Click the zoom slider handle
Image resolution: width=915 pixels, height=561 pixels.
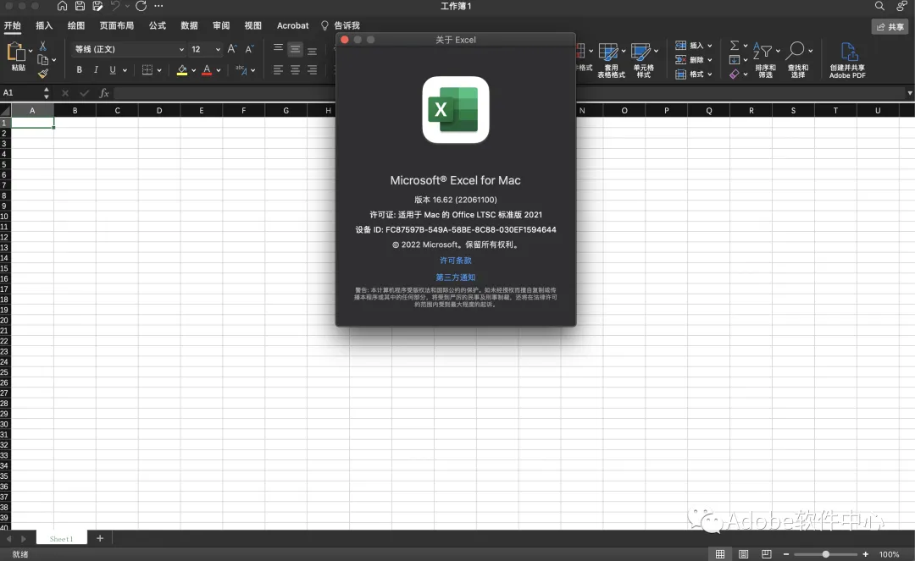(x=826, y=554)
